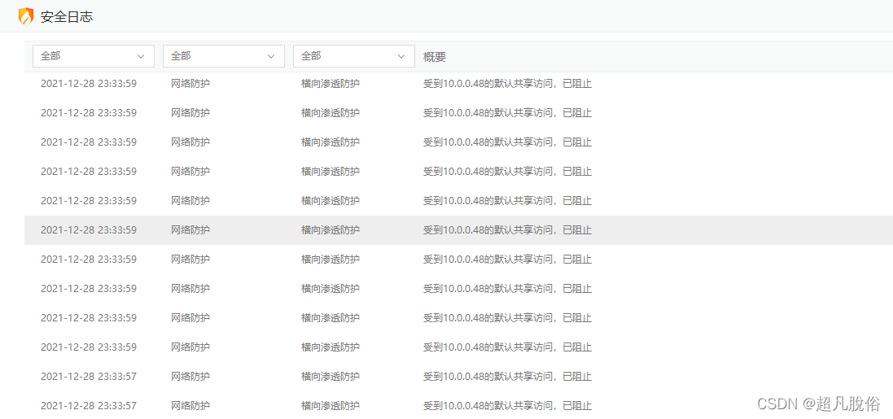This screenshot has width=893, height=419.
Task: Open the 全部 dropdown filtering the date column
Action: coord(94,56)
